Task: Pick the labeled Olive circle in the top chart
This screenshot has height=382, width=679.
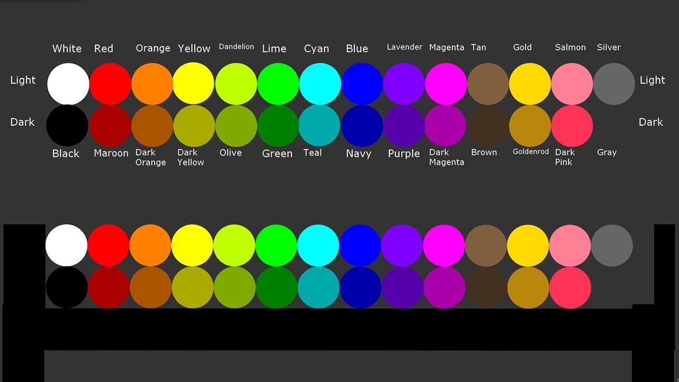Action: (x=236, y=126)
